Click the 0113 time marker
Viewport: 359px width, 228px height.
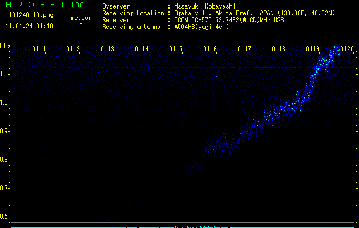(107, 49)
